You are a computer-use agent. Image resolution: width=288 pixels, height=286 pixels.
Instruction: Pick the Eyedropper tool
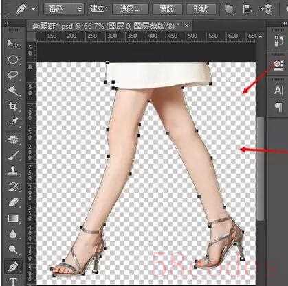tap(13, 122)
